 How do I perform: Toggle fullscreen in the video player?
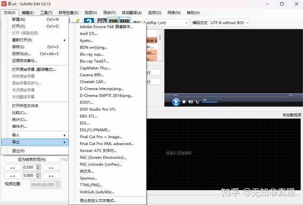tap(197, 102)
